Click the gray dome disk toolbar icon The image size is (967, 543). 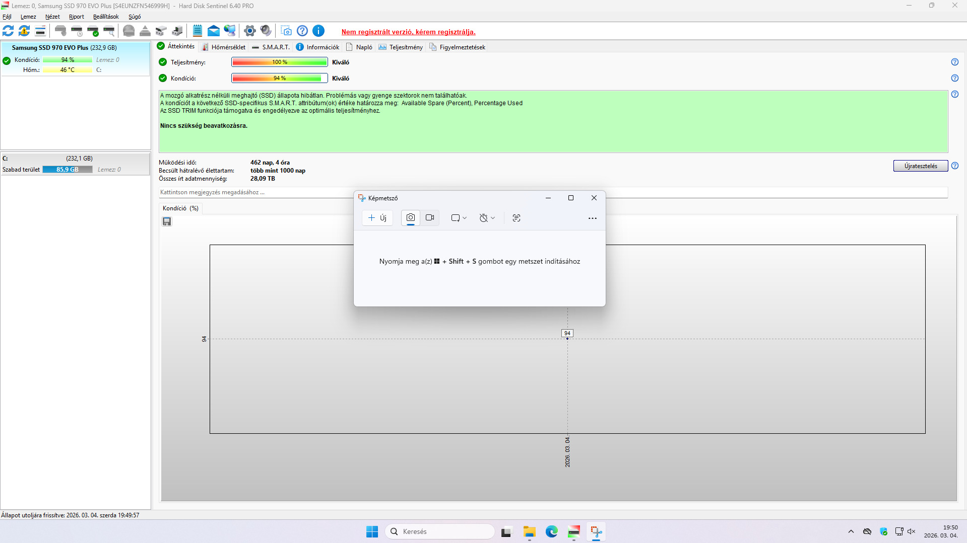(129, 31)
